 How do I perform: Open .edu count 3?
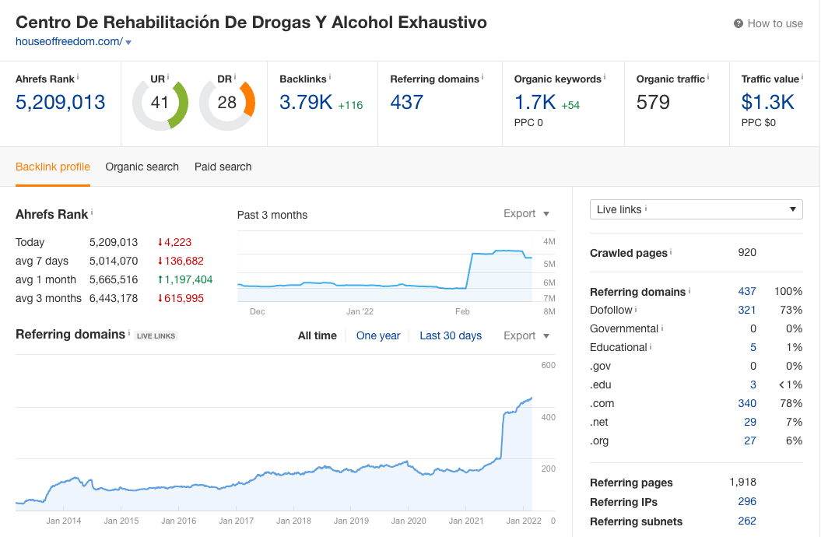[753, 384]
